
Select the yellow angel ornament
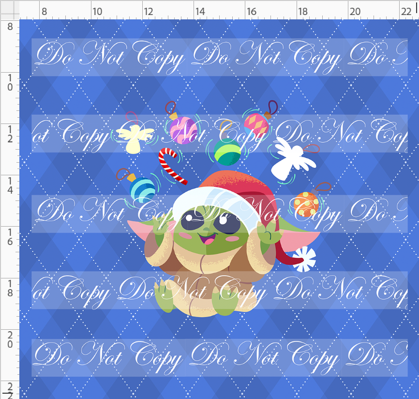click(x=135, y=139)
